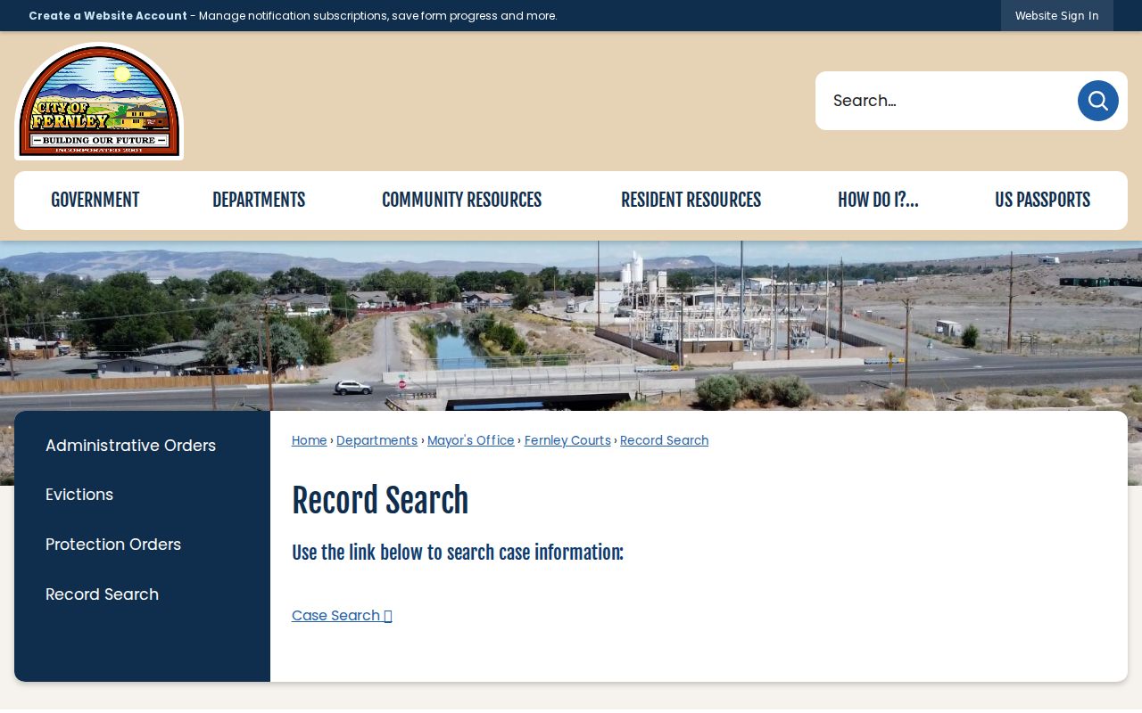This screenshot has width=1142, height=713.
Task: Click the Website Sign In button
Action: click(x=1057, y=16)
